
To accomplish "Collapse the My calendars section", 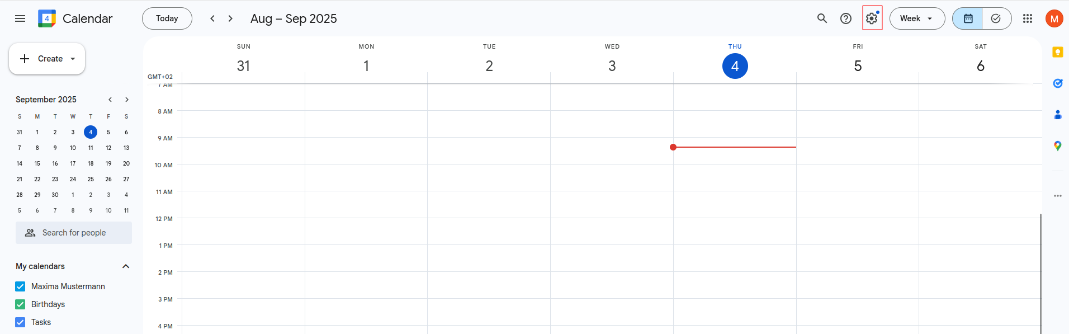I will tap(126, 266).
